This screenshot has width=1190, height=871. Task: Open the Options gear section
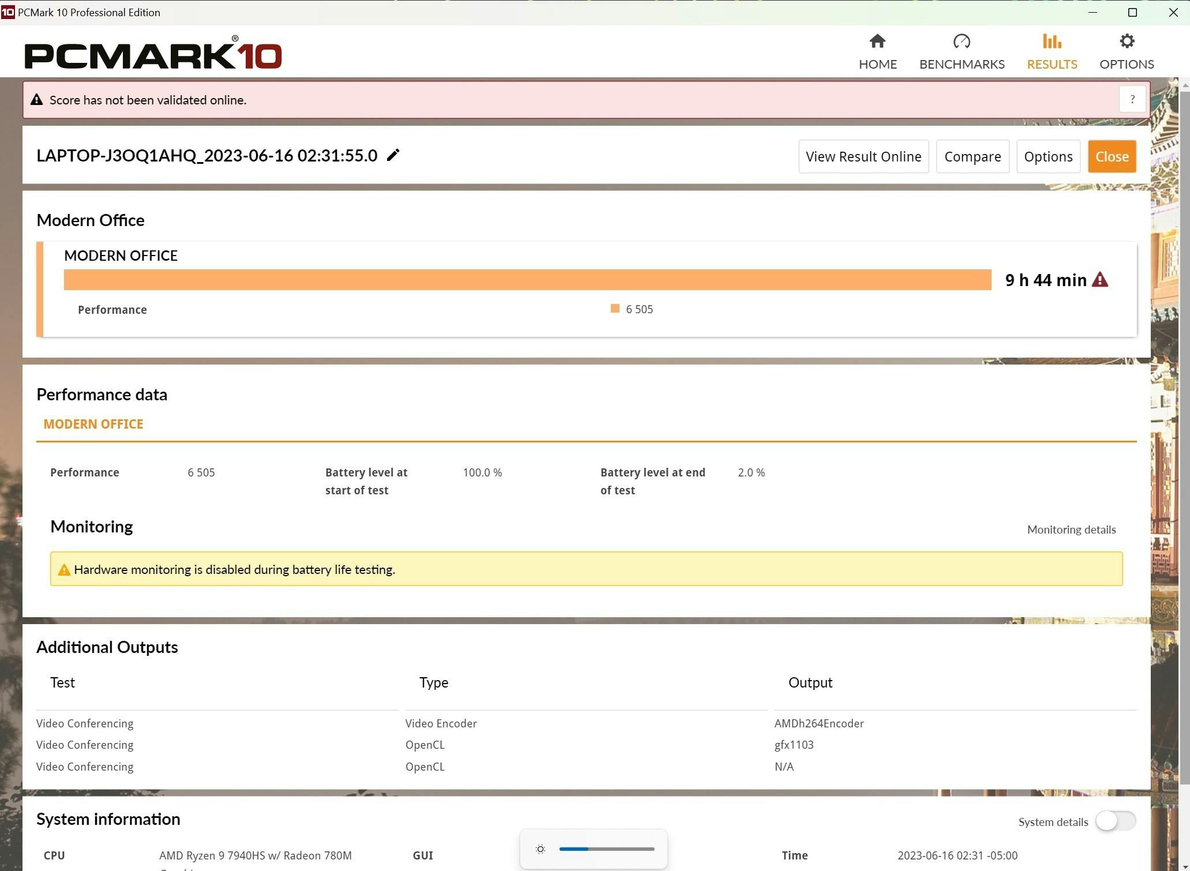1126,51
